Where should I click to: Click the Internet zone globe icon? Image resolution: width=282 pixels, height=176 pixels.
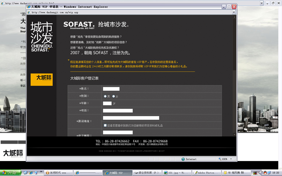click(x=183, y=159)
